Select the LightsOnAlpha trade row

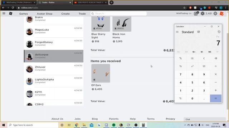[x=54, y=81]
